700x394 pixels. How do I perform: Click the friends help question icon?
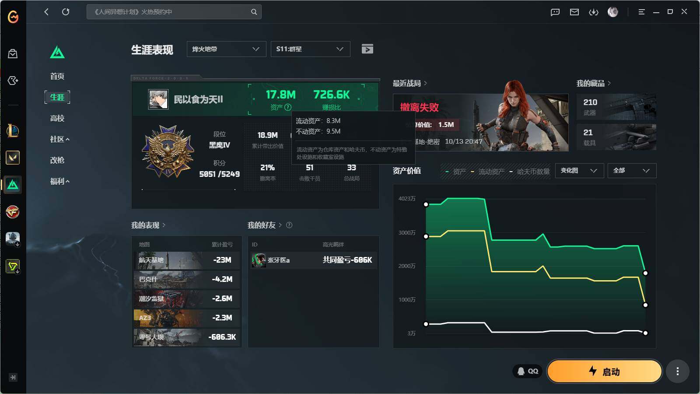point(289,225)
